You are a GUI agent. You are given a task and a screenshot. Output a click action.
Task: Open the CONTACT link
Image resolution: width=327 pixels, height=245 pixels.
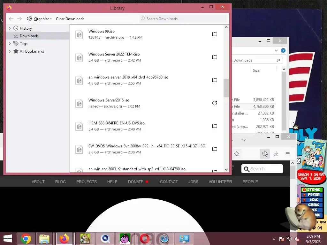point(169,182)
